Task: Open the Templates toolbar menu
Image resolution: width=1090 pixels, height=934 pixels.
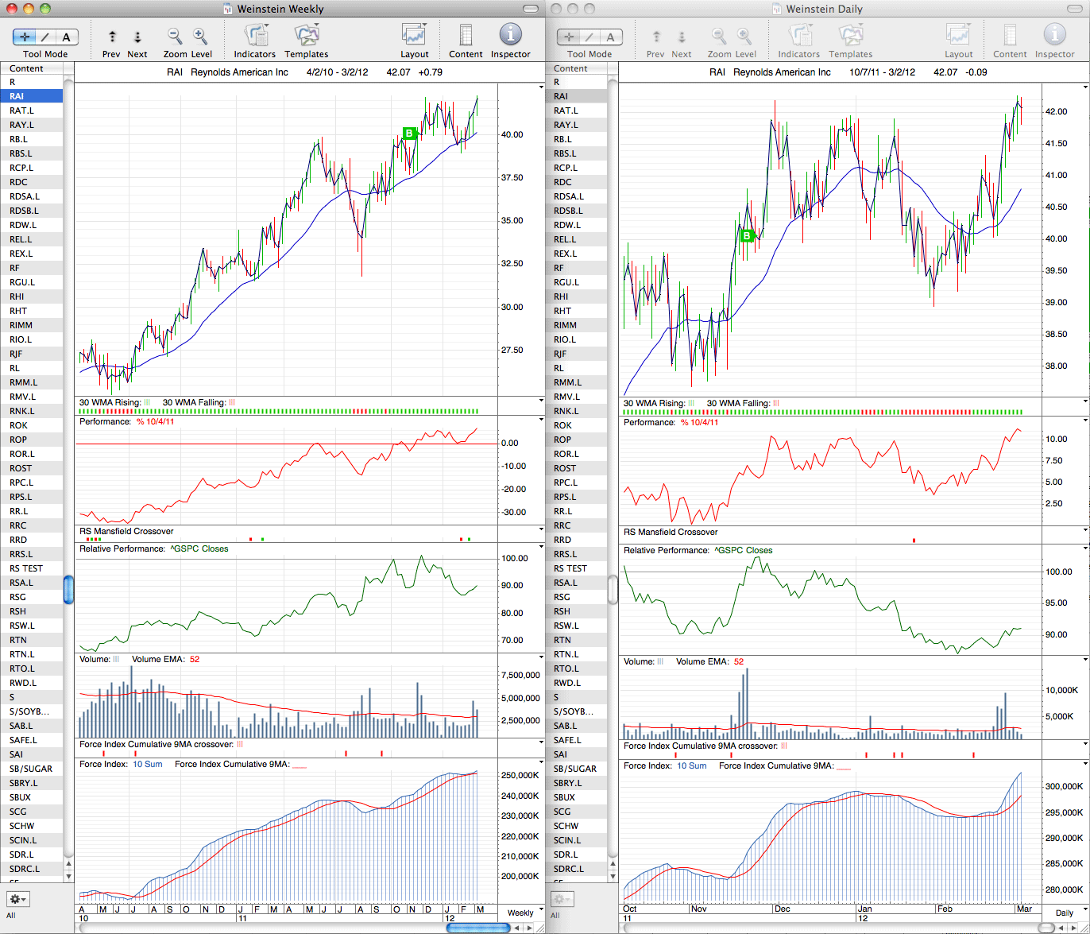Action: (x=307, y=35)
